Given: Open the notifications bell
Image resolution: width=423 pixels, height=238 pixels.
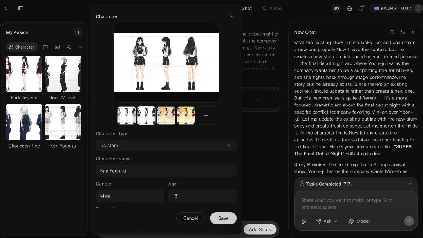Looking at the screenshot, I should point(362,8).
